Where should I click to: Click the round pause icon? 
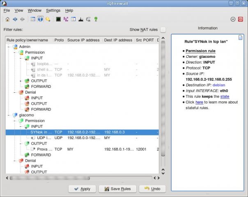[x=233, y=19]
